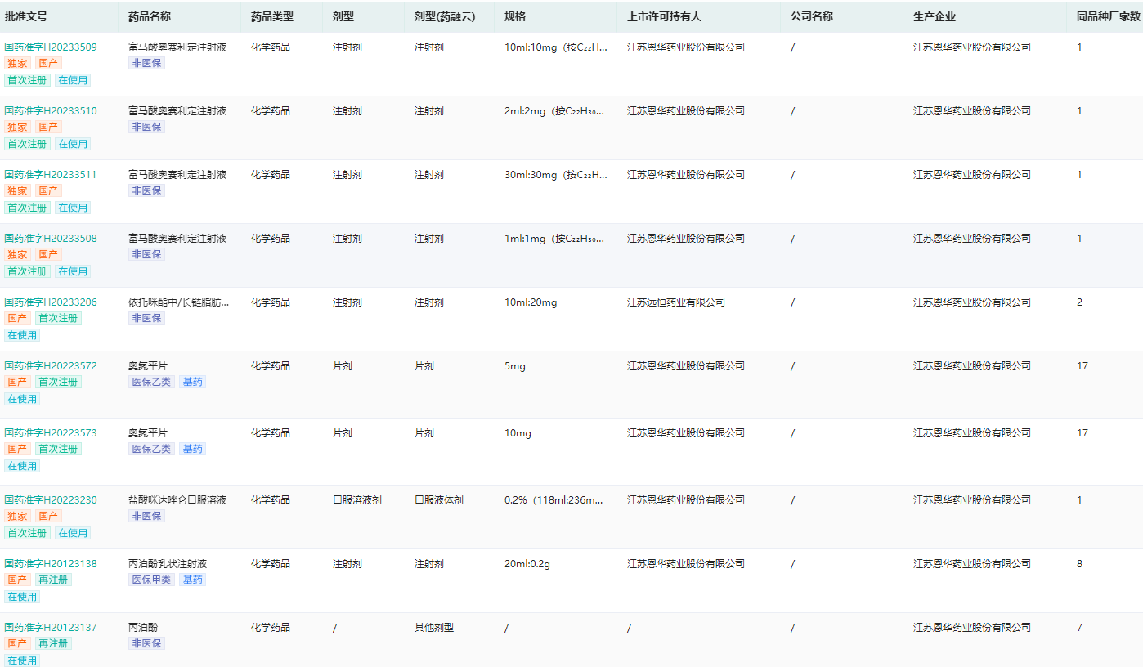This screenshot has width=1143, height=667.
Task: Click 首次注册 tag under 国药准字H20233206
Action: coord(58,318)
